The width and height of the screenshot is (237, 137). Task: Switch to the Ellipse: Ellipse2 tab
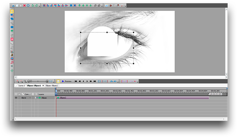52,86
